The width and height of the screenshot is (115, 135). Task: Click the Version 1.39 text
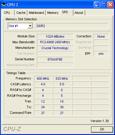click(x=99, y=121)
